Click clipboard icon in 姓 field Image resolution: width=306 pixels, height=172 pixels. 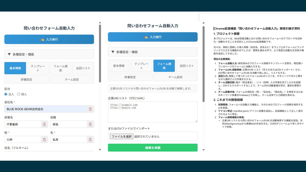click(44, 139)
